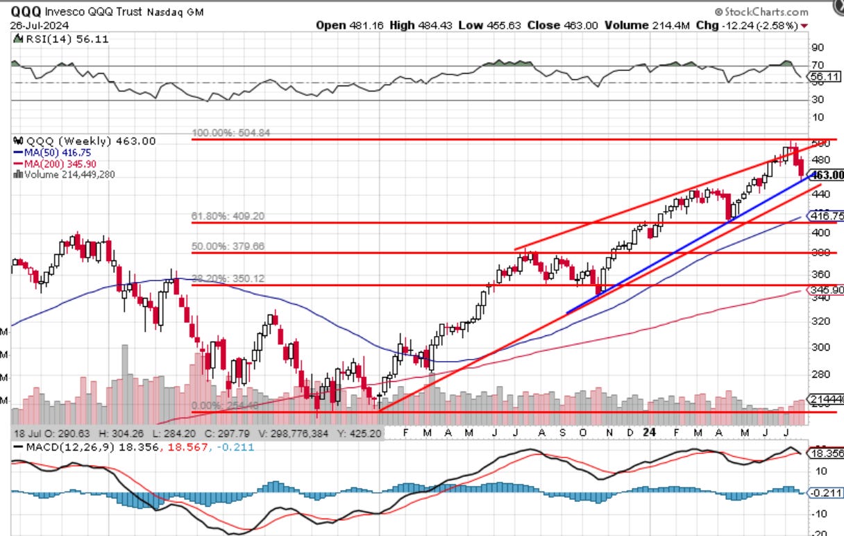Viewport: 844px width, 536px height.
Task: Click the 463.00 last price tag on axis
Action: (x=827, y=175)
